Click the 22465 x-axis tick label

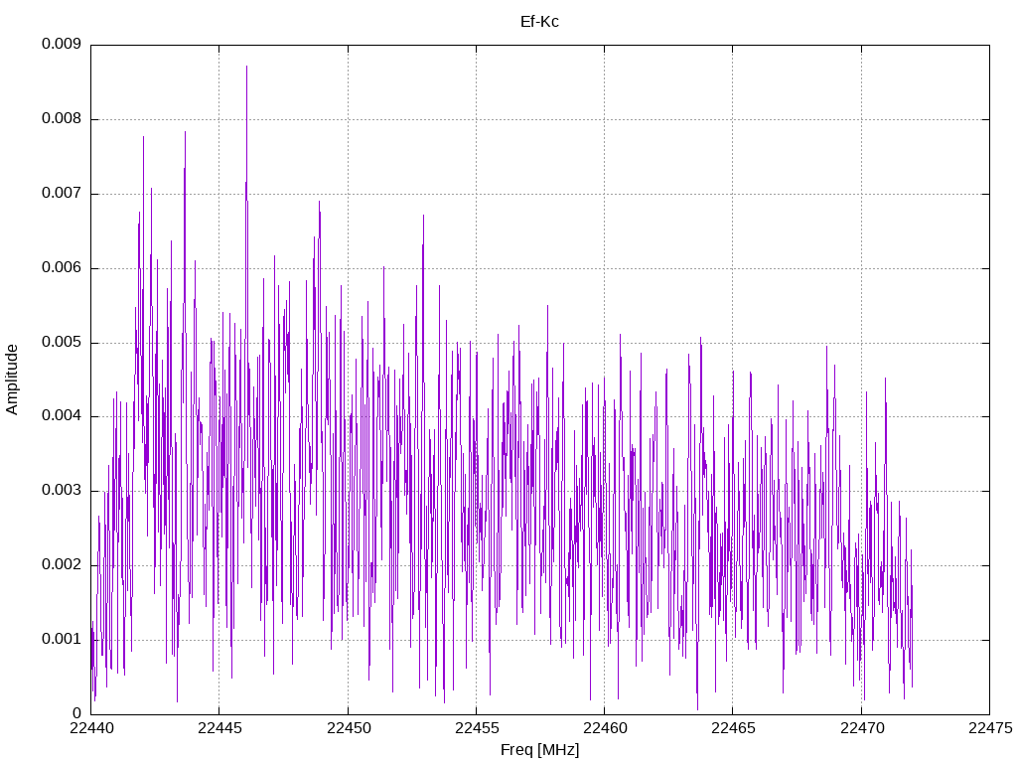pos(733,728)
